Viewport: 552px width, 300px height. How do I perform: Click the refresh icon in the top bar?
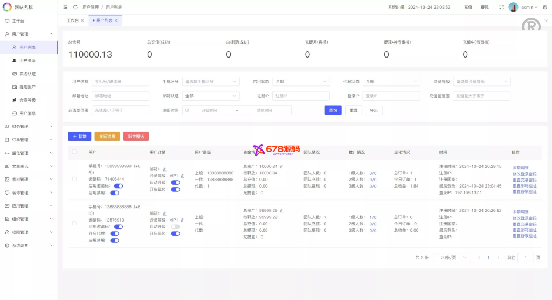tap(75, 8)
